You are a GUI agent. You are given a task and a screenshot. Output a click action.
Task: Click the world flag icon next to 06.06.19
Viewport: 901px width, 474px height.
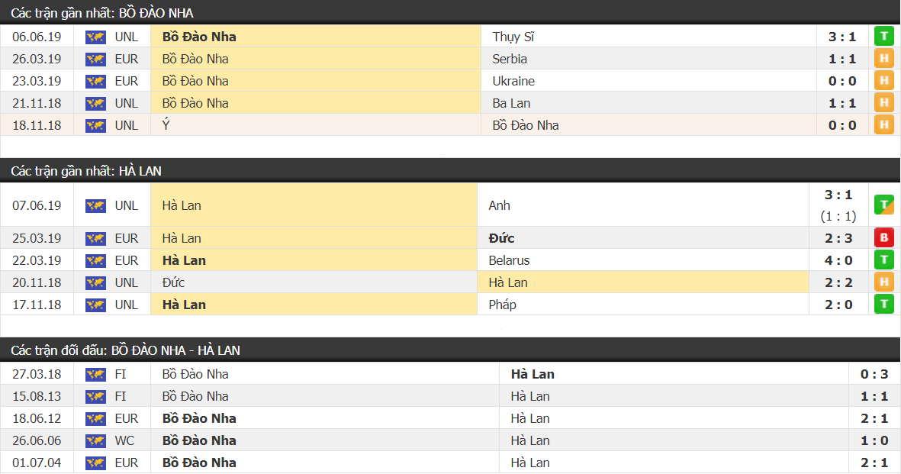click(95, 37)
